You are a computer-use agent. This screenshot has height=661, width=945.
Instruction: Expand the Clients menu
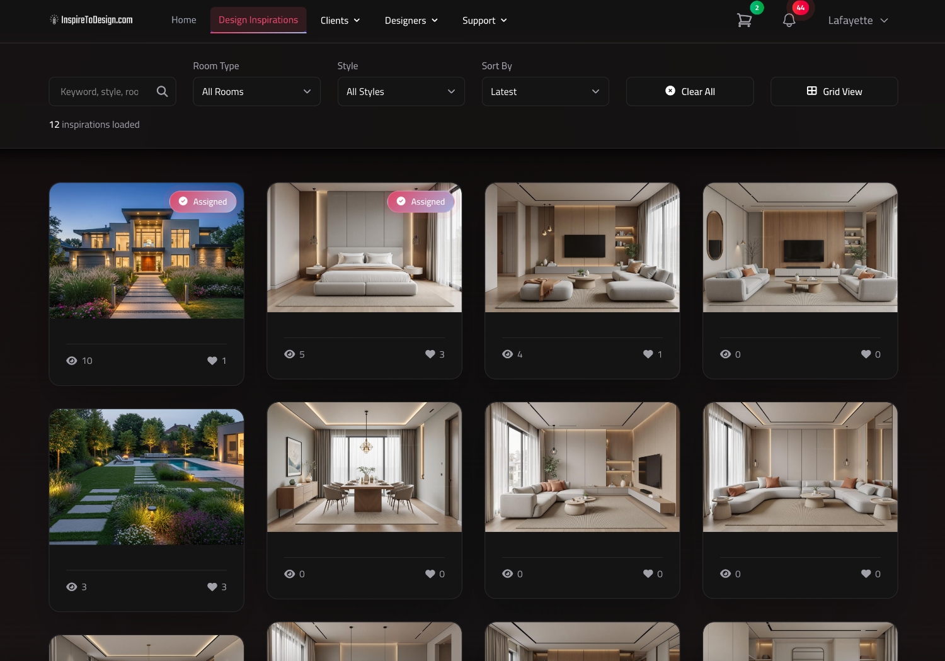coord(340,20)
